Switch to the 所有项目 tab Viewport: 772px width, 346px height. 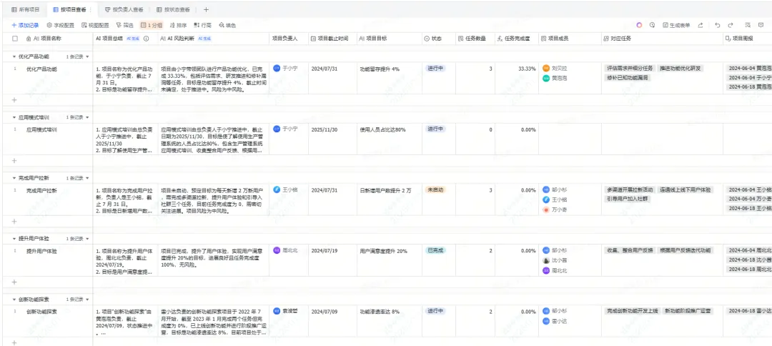24,9
